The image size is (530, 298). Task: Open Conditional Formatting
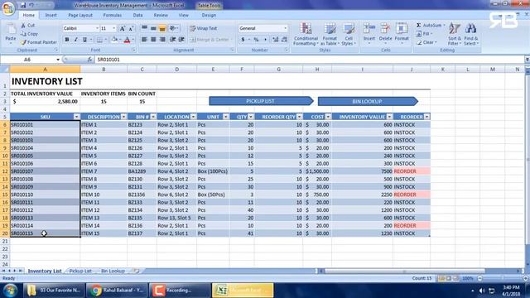tap(306, 34)
